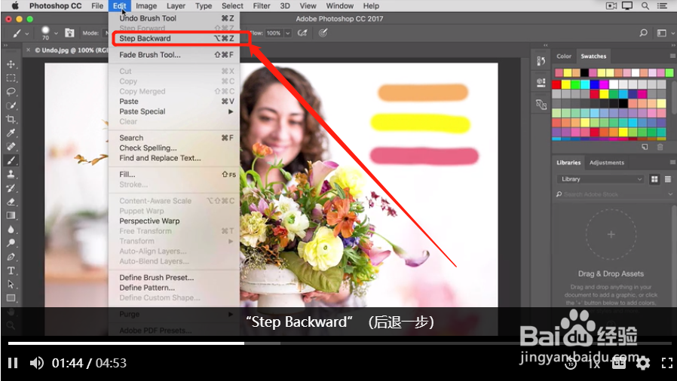Toggle airbrush build-up icon
Viewport: 677px width, 381px height.
tap(302, 33)
